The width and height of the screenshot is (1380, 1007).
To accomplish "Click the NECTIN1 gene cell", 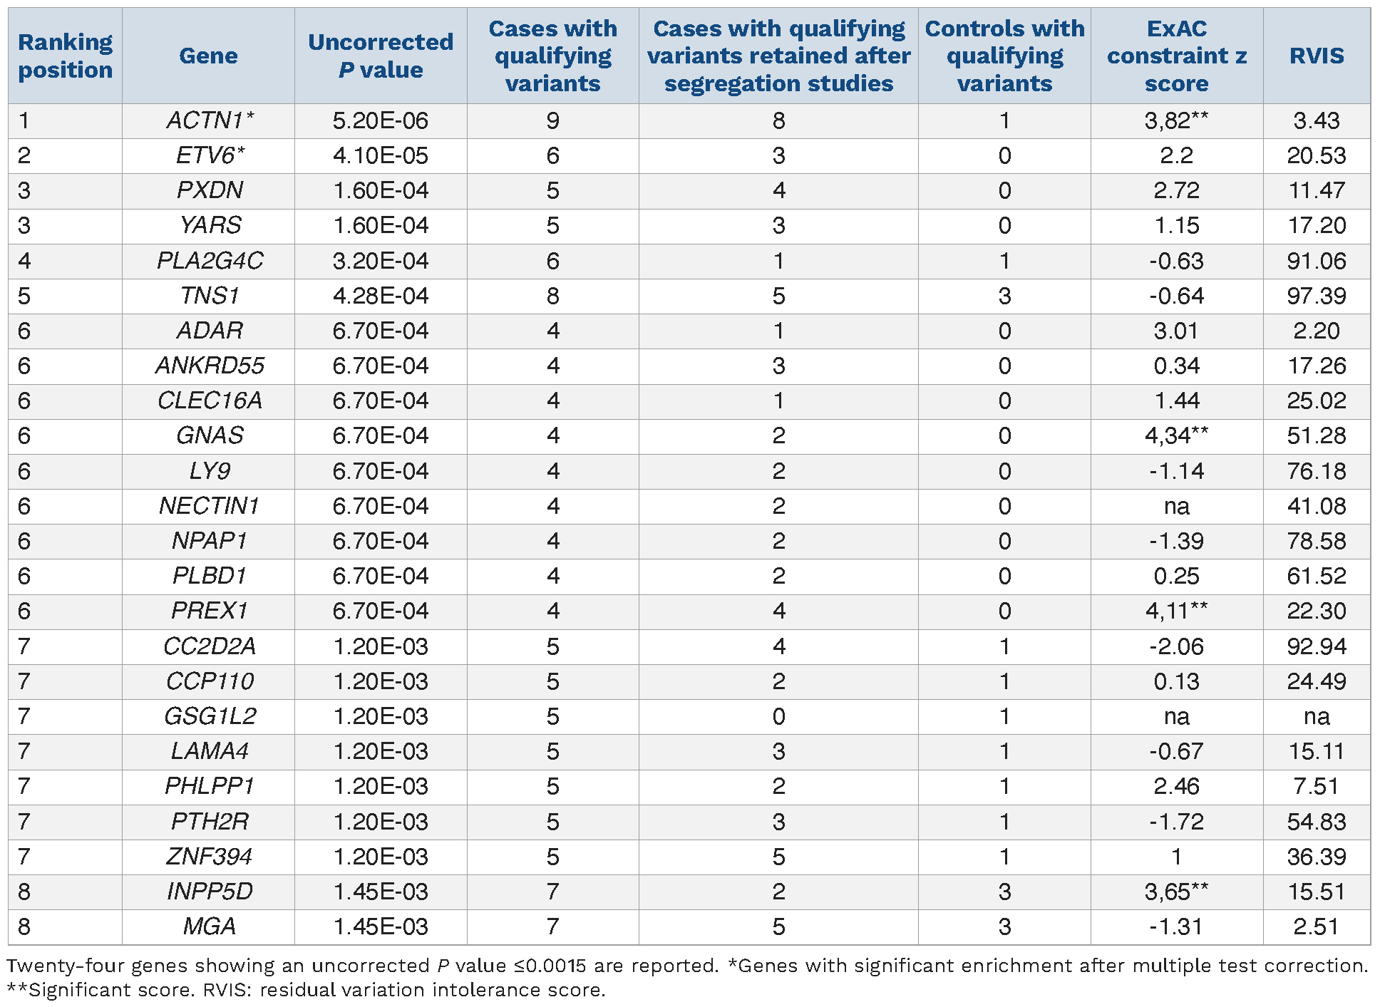I will pos(210,506).
